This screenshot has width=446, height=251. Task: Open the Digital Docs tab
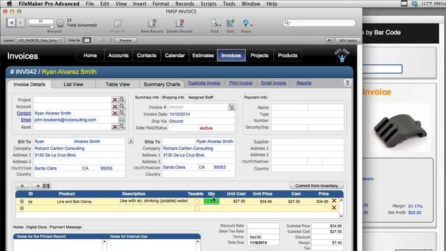[x=36, y=227]
